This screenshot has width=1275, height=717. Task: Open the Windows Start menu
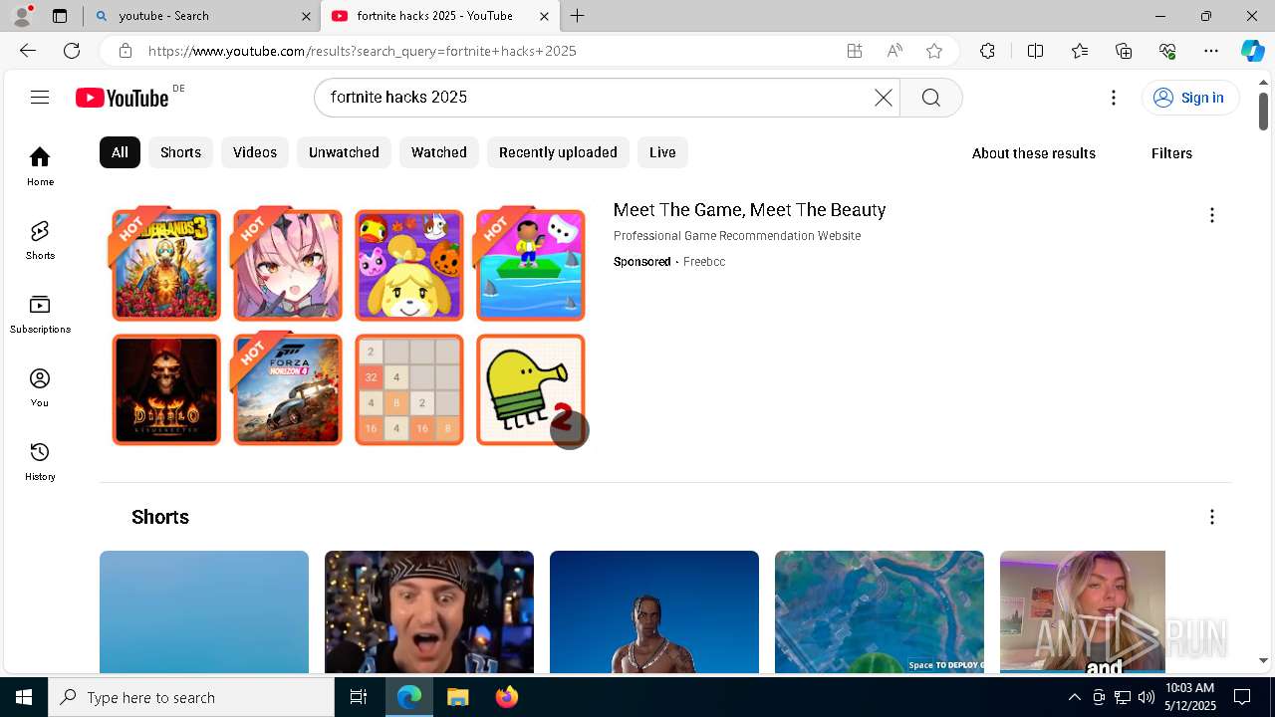(x=24, y=697)
